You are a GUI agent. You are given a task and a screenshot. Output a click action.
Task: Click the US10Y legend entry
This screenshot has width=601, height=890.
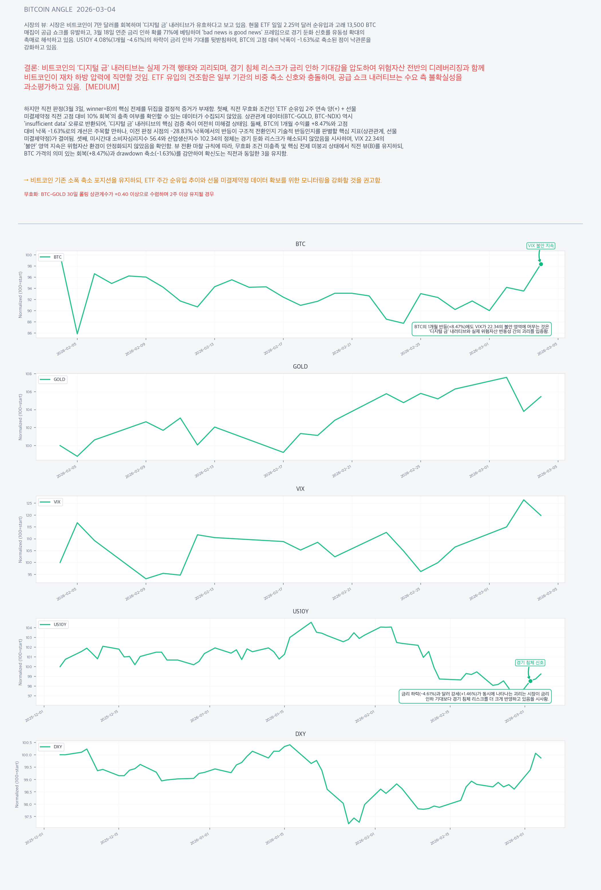pos(54,625)
